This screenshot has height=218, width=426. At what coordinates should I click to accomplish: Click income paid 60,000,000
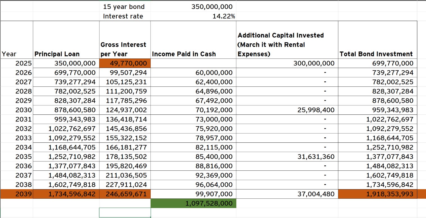193,73
